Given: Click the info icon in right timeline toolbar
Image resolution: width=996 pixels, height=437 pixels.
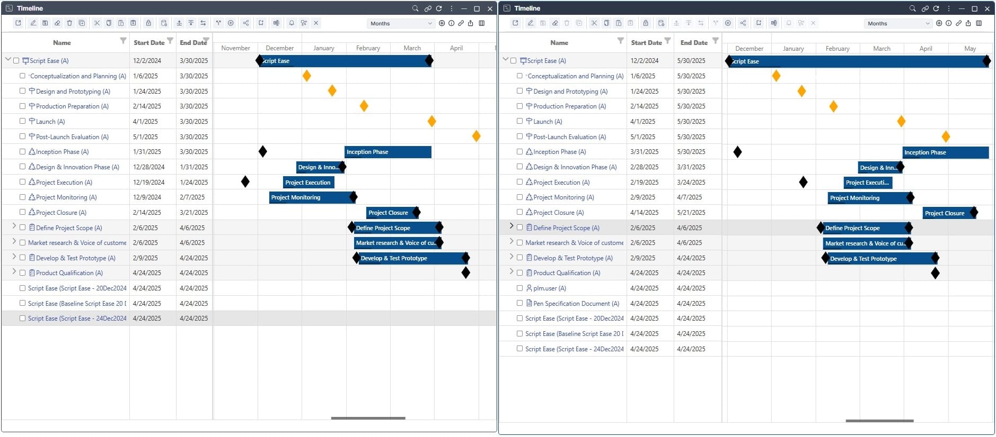Looking at the screenshot, I should (x=949, y=23).
